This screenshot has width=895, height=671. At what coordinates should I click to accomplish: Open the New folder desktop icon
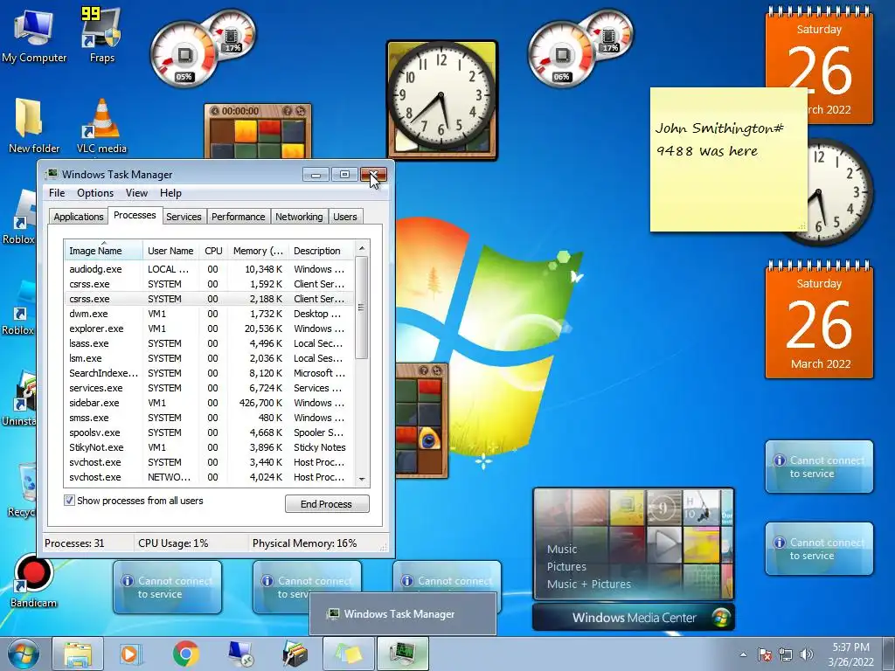(x=34, y=126)
